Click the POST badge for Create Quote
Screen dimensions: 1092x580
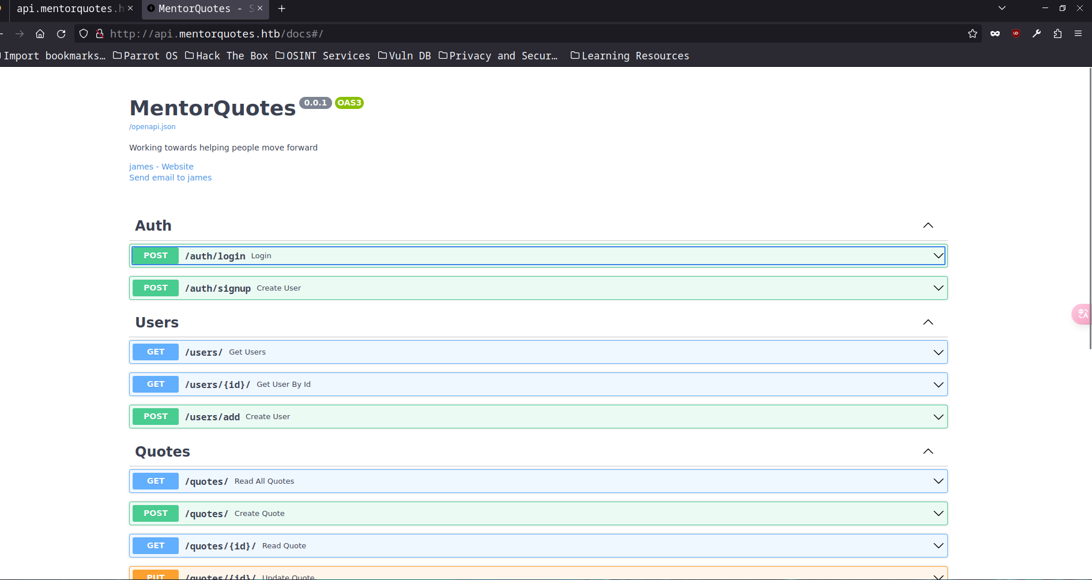pos(156,513)
